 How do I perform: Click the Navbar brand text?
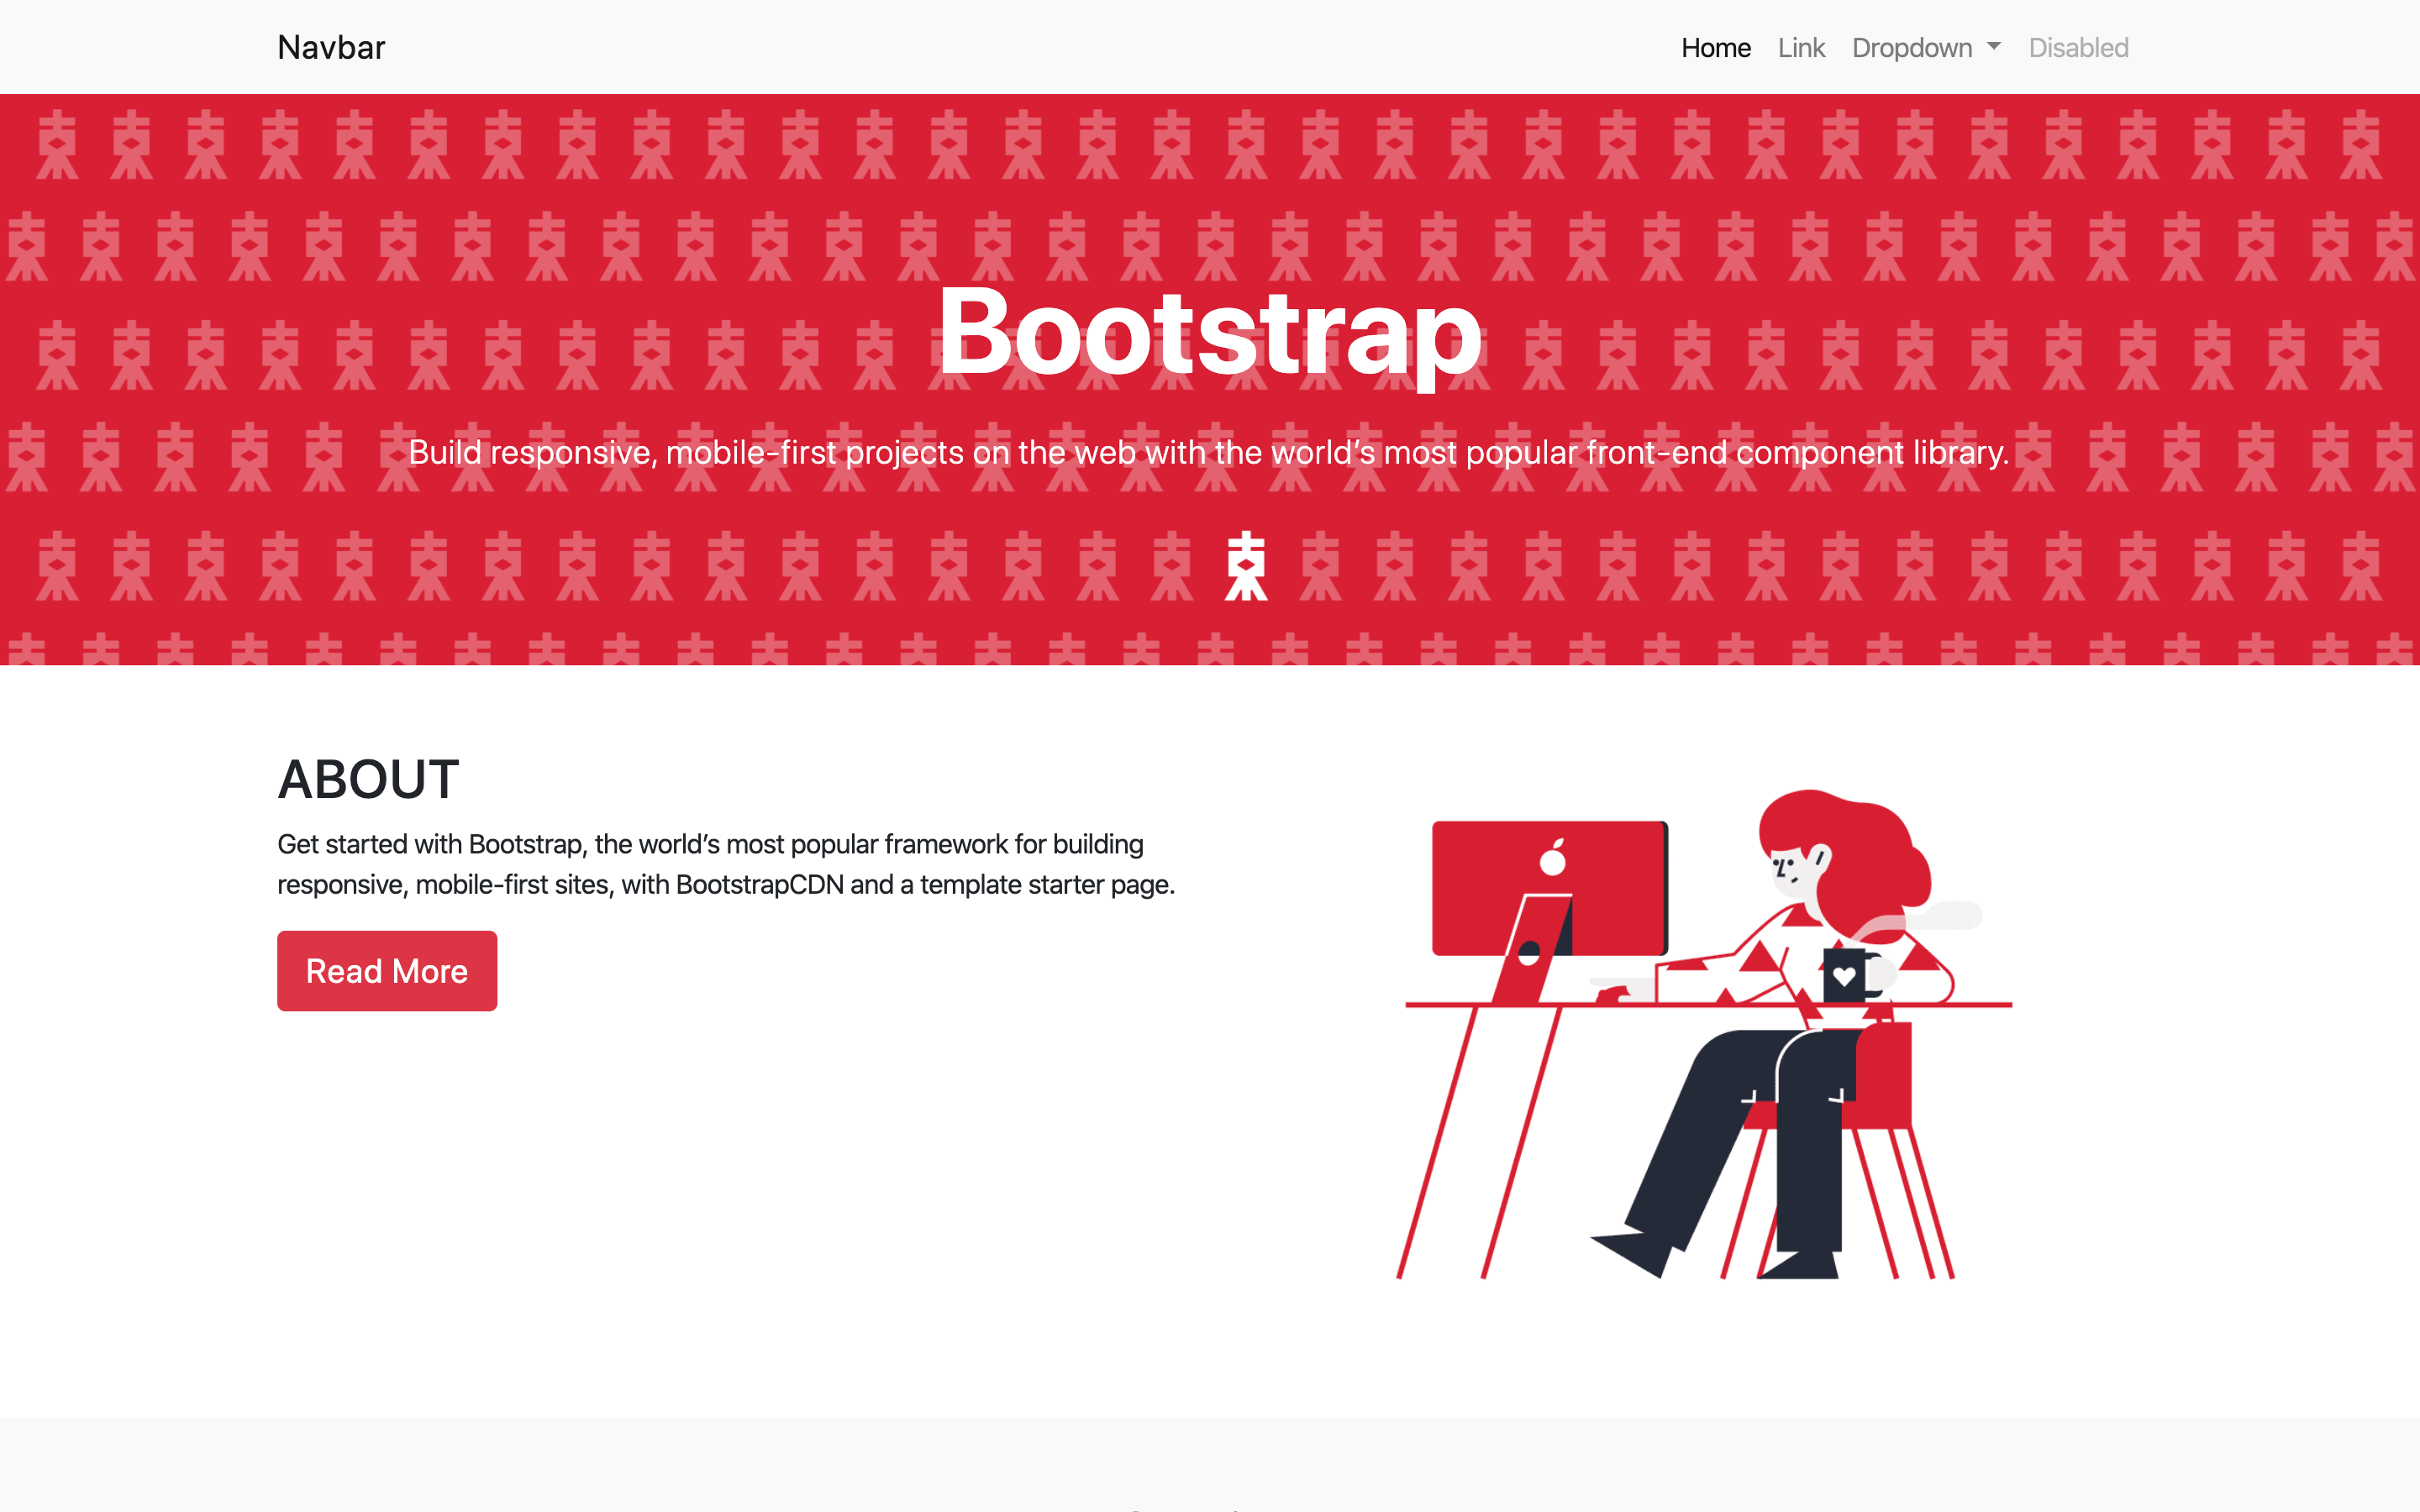[x=331, y=46]
